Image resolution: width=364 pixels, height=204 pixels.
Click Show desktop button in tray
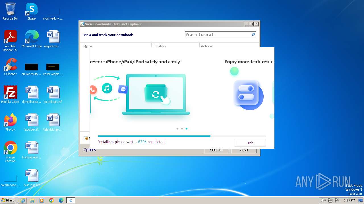[361, 200]
